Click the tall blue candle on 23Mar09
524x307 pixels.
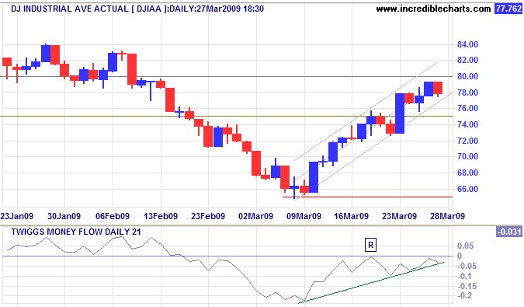400,113
